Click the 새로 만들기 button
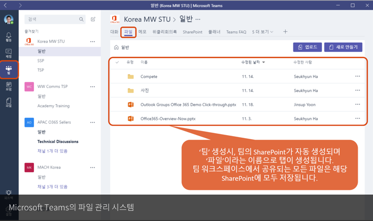This screenshot has width=373, height=221. coord(343,47)
